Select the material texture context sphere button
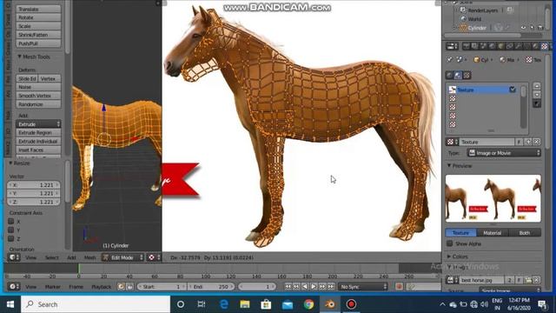Screen dimensions: 556x313 [458, 76]
